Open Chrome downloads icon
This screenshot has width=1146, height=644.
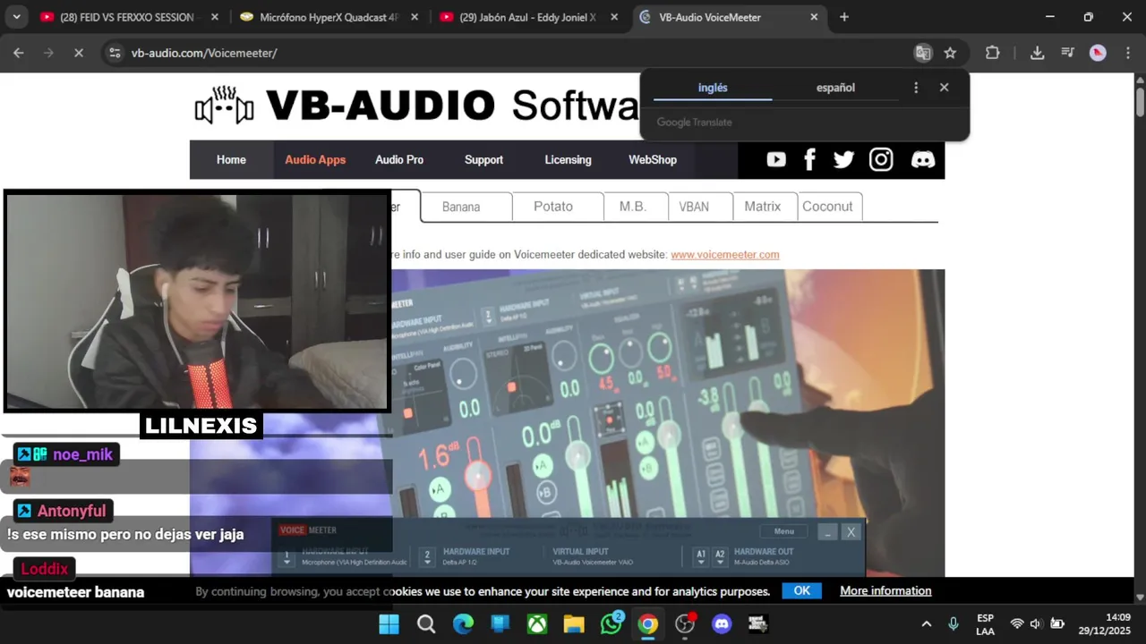click(1037, 53)
